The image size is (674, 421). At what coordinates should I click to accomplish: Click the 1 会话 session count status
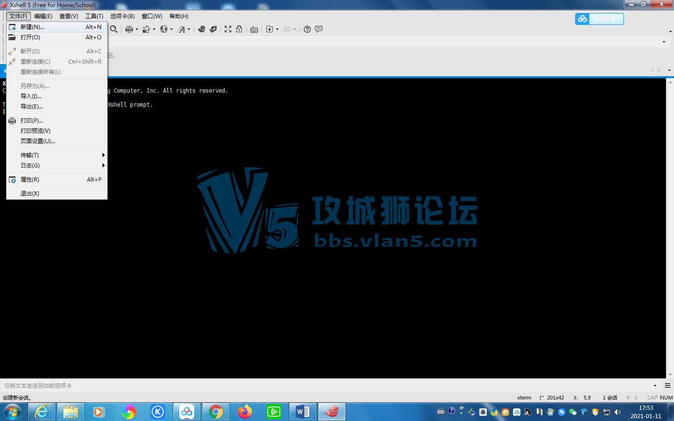coord(610,398)
